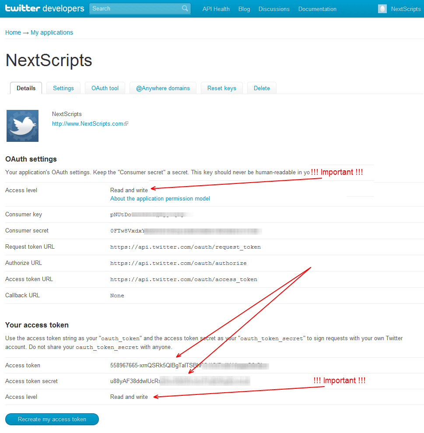
Task: Click the Authorize URL label
Action: coord(24,263)
